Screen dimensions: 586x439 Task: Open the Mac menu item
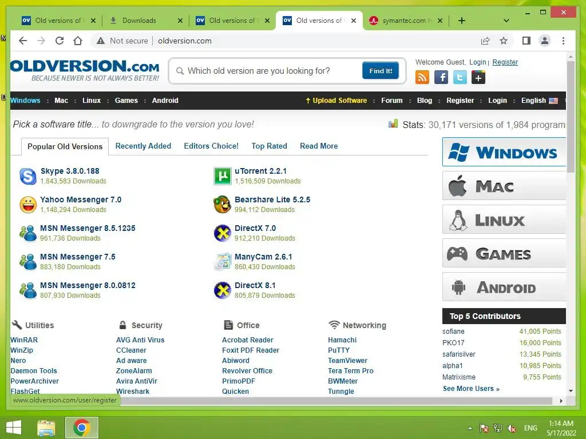click(x=61, y=101)
